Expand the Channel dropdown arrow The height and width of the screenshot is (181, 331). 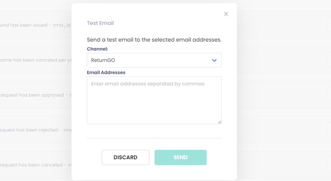coord(214,60)
